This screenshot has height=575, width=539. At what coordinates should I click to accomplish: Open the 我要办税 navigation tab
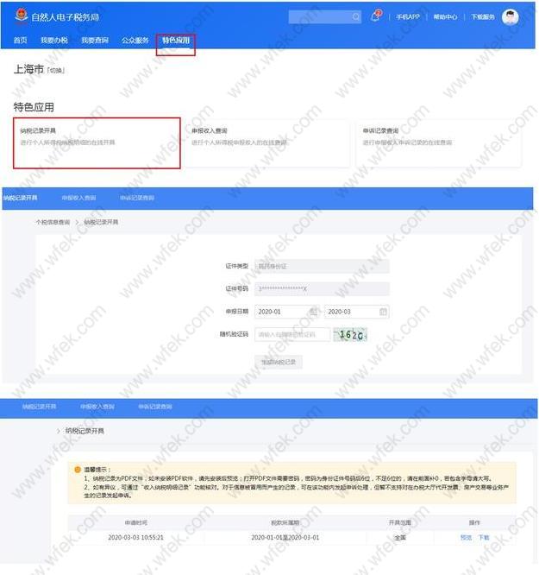tap(54, 41)
